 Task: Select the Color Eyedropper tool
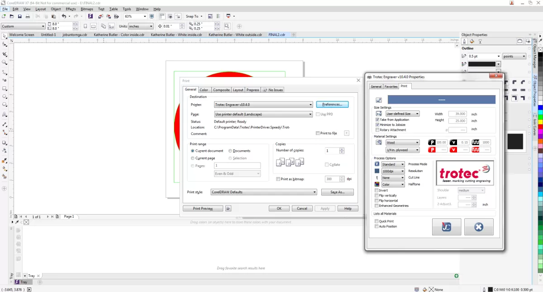click(x=5, y=160)
